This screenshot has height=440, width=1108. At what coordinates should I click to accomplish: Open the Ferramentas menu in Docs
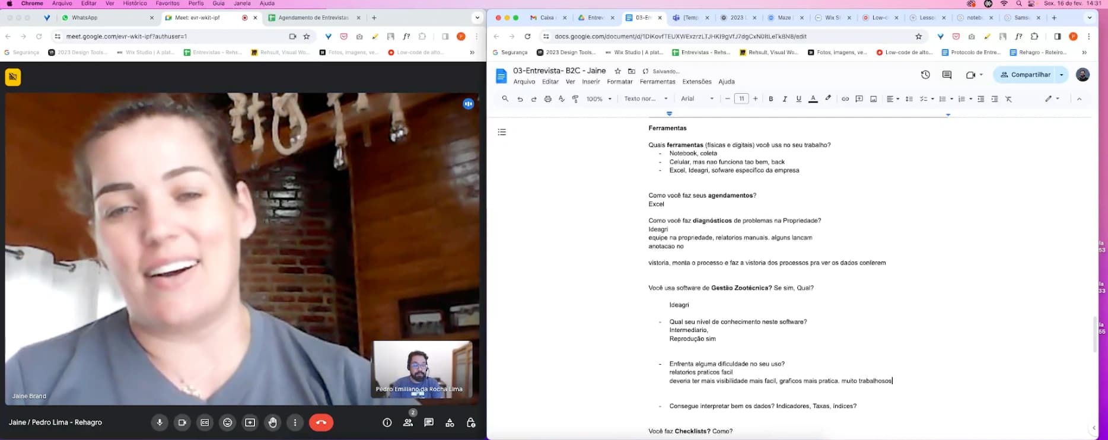(x=657, y=82)
